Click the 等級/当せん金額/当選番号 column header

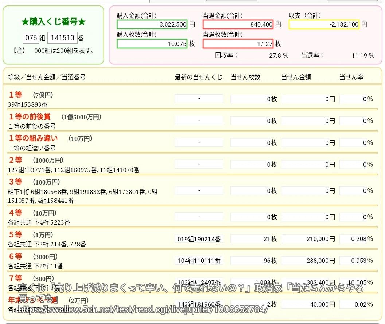pyautogui.click(x=47, y=77)
